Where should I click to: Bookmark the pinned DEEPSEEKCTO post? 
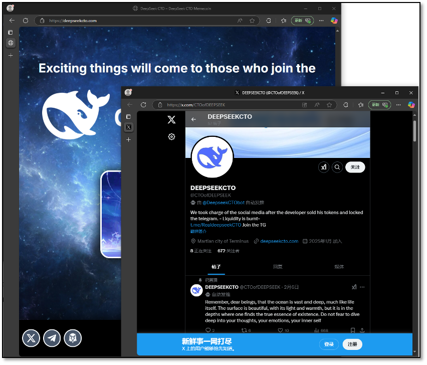click(352, 330)
